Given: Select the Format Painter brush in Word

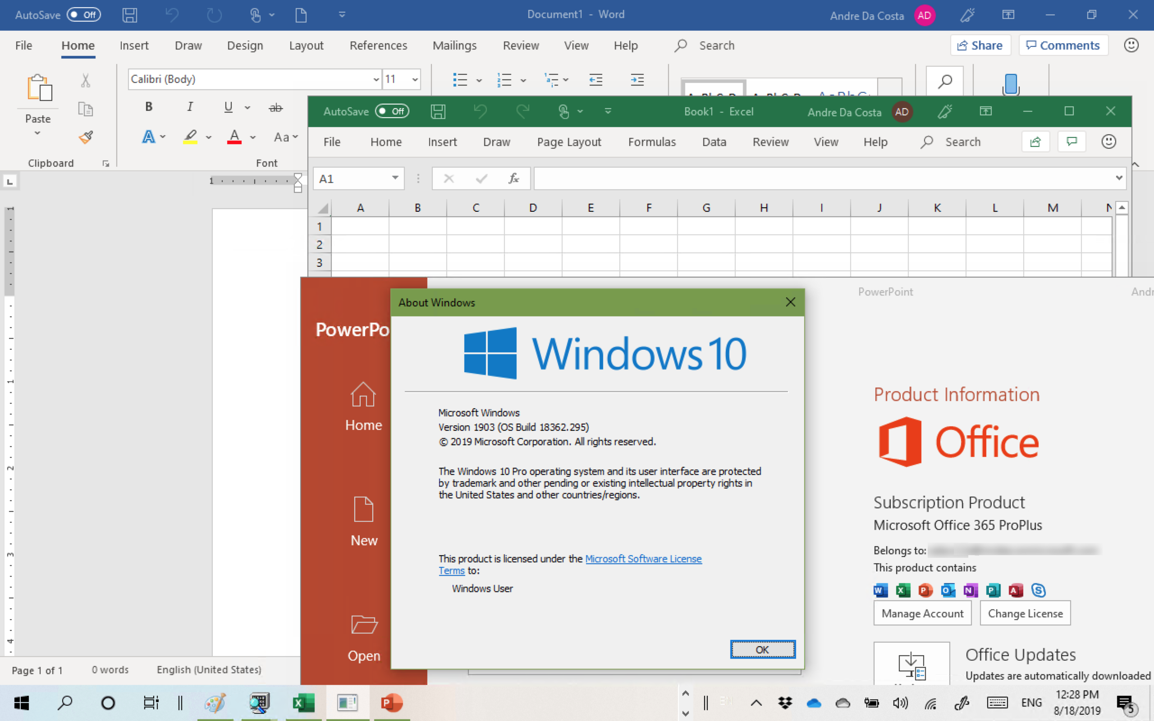Looking at the screenshot, I should pyautogui.click(x=86, y=137).
